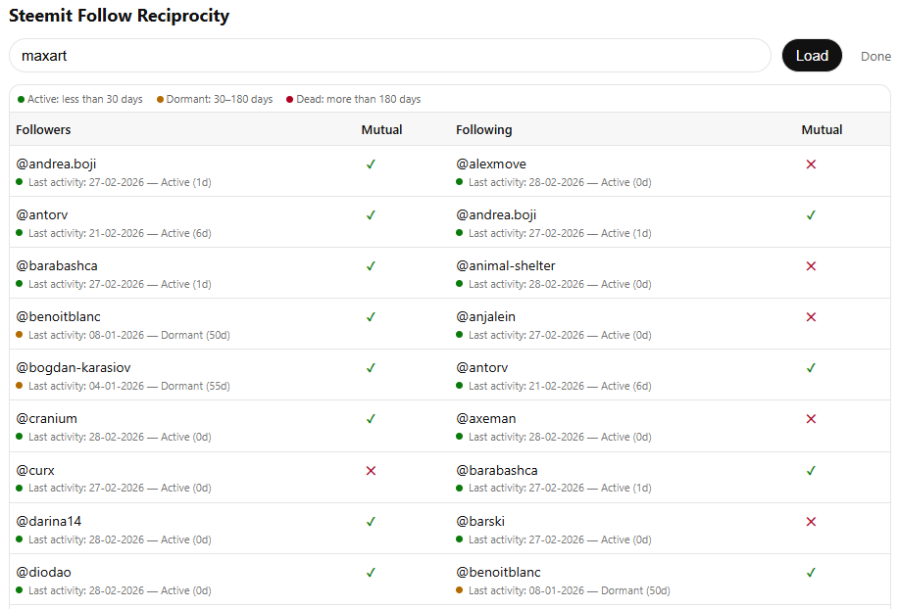The height and width of the screenshot is (609, 898).
Task: Click the green Active legend dot
Action: (x=21, y=100)
